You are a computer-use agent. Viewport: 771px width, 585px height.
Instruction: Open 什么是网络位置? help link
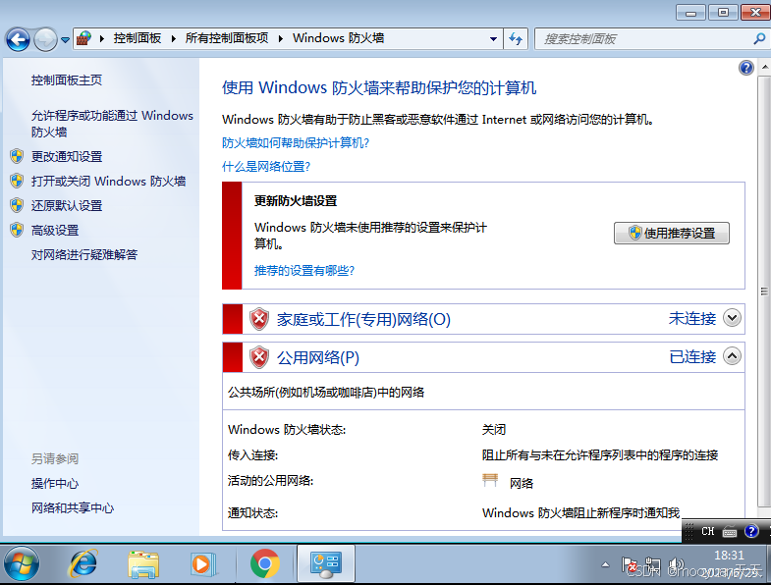[266, 167]
